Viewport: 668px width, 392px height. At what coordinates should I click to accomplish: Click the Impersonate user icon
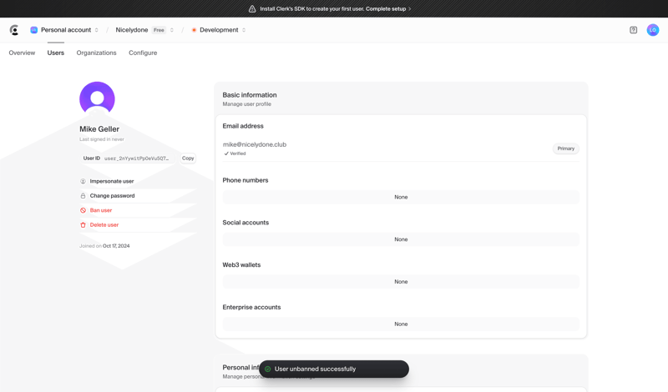click(x=83, y=181)
